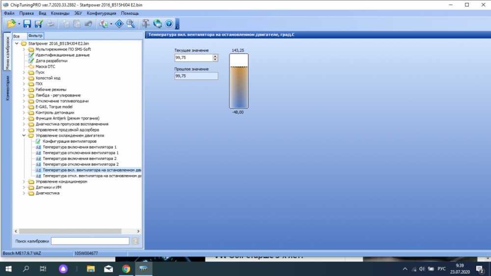Click the calibration search button icon

pyautogui.click(x=136, y=241)
